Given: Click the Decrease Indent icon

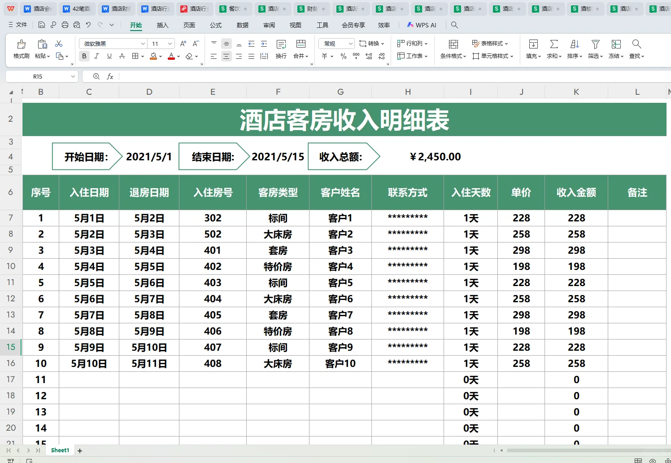Looking at the screenshot, I should point(252,44).
